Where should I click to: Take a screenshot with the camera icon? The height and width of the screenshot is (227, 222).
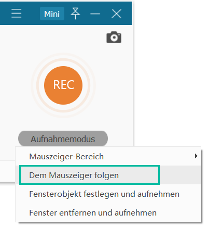114,37
